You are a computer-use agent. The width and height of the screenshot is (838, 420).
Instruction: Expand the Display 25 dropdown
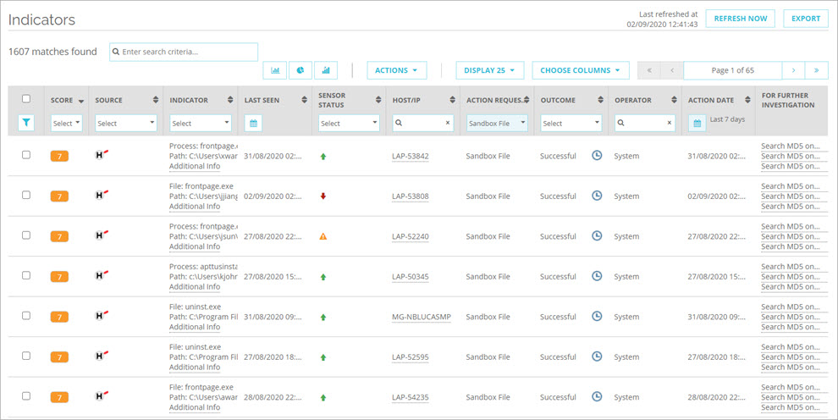coord(490,70)
